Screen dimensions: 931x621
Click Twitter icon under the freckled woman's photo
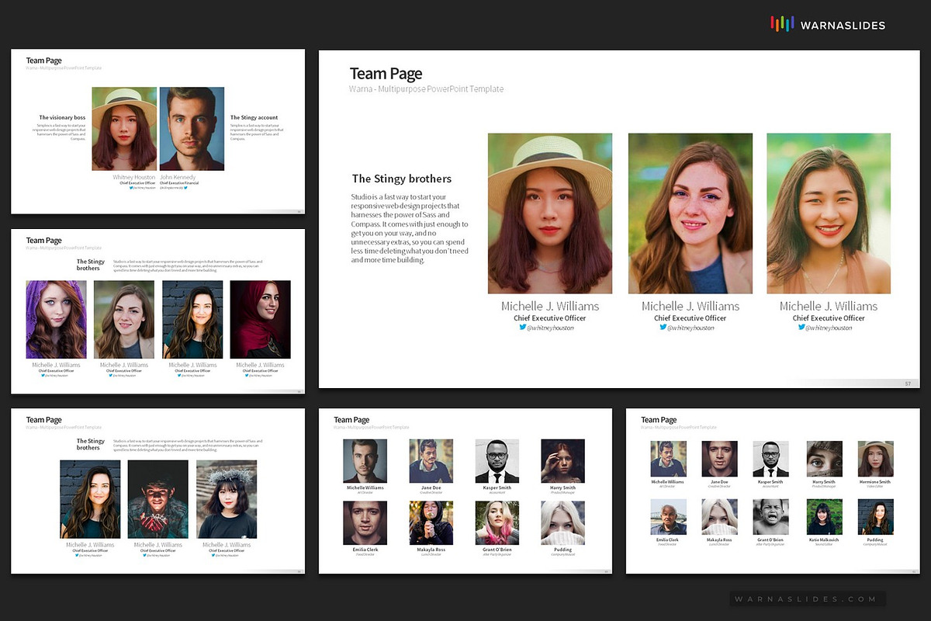pyautogui.click(x=663, y=327)
